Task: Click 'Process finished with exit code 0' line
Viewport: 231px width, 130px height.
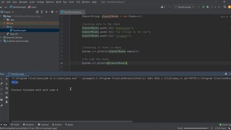Action: coord(35,90)
